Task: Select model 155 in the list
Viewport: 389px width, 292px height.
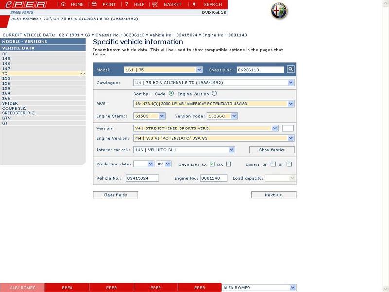Action: pyautogui.click(x=43, y=78)
